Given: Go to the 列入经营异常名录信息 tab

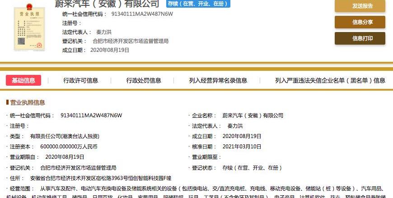Looking at the screenshot, I should [x=218, y=80].
